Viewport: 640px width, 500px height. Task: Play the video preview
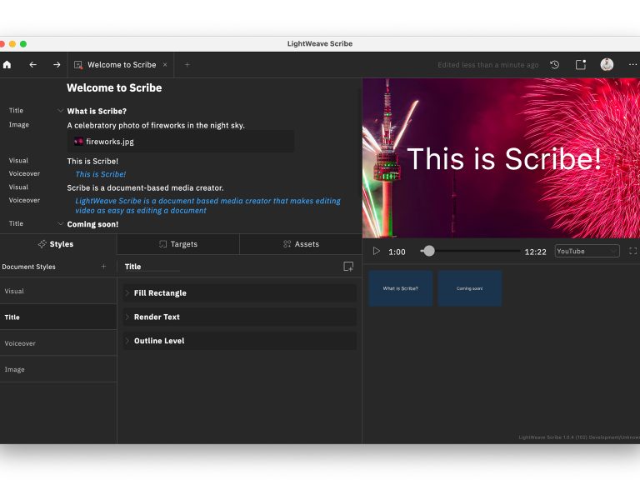[377, 251]
